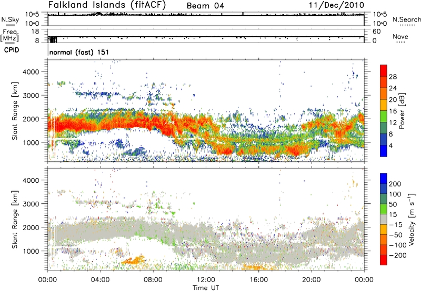421x291 pixels.
Task: Click the '20:00' time axis label
Action: tap(312, 280)
